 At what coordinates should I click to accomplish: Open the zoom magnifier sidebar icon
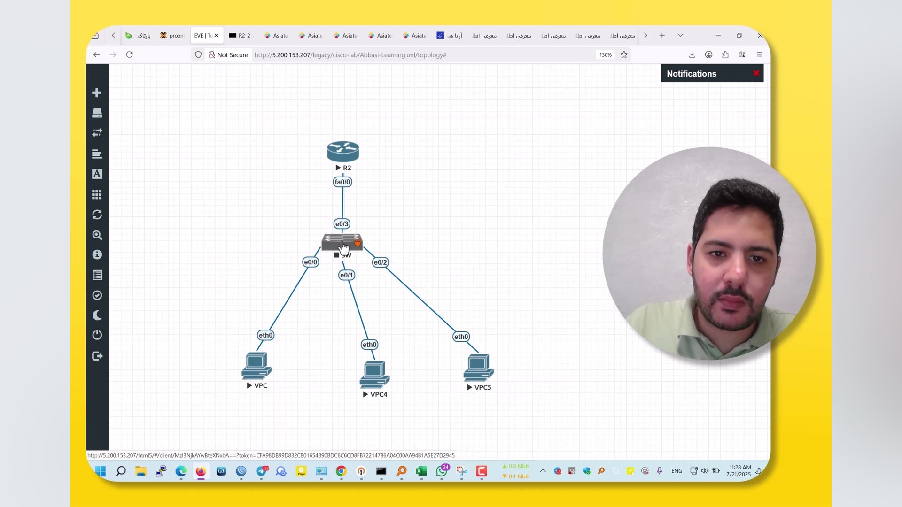coord(97,235)
